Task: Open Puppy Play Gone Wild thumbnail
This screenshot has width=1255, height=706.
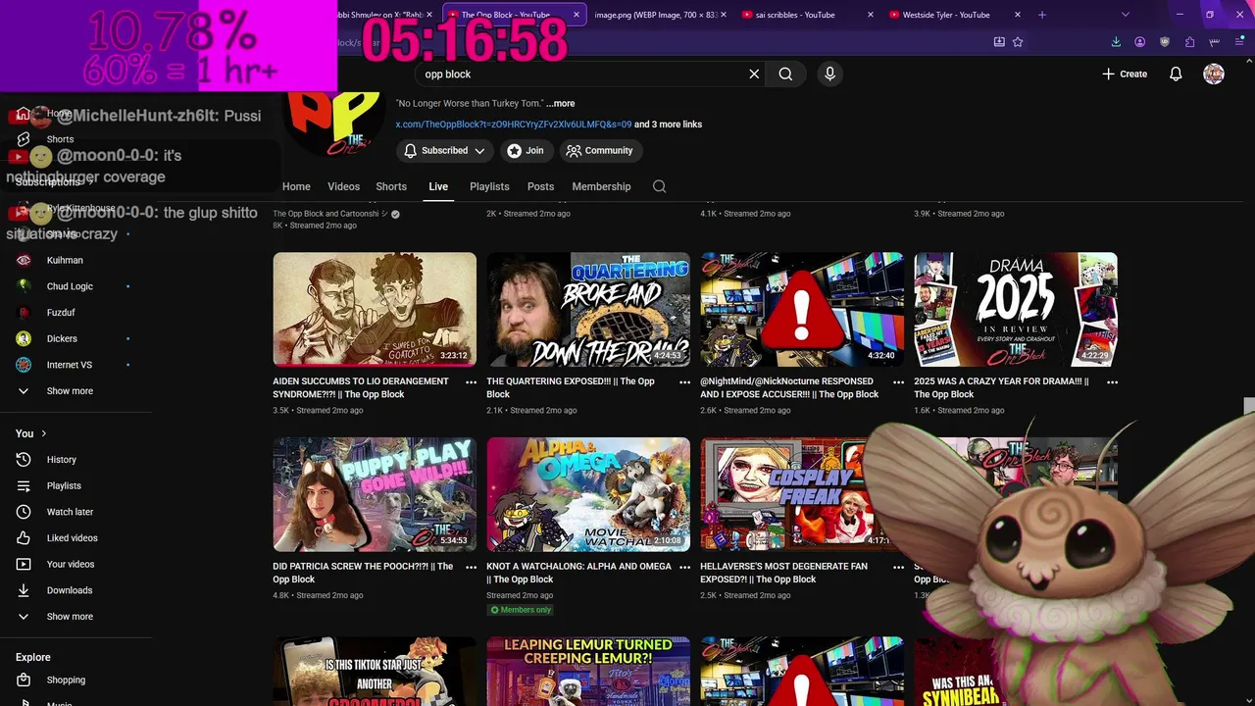Action: 375,494
